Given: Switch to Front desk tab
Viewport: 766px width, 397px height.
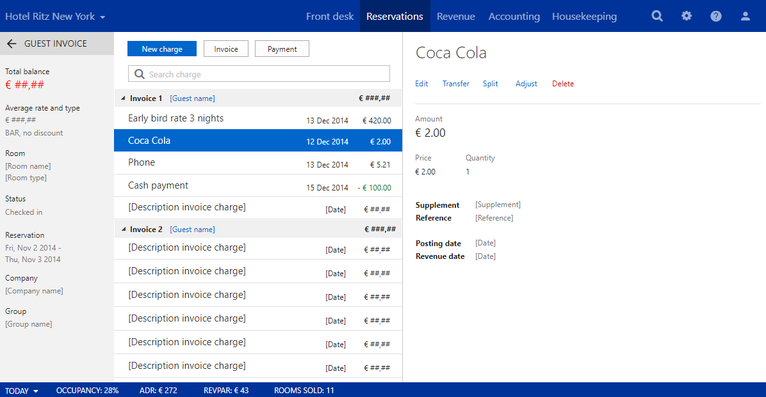Looking at the screenshot, I should [x=330, y=16].
